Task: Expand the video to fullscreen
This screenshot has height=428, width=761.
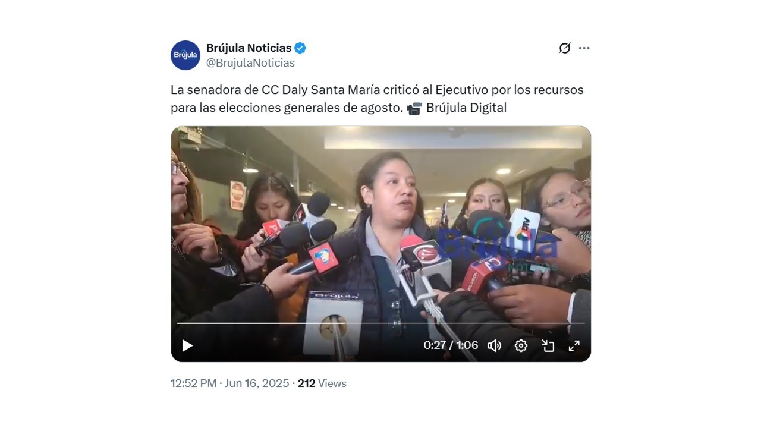Action: click(574, 345)
